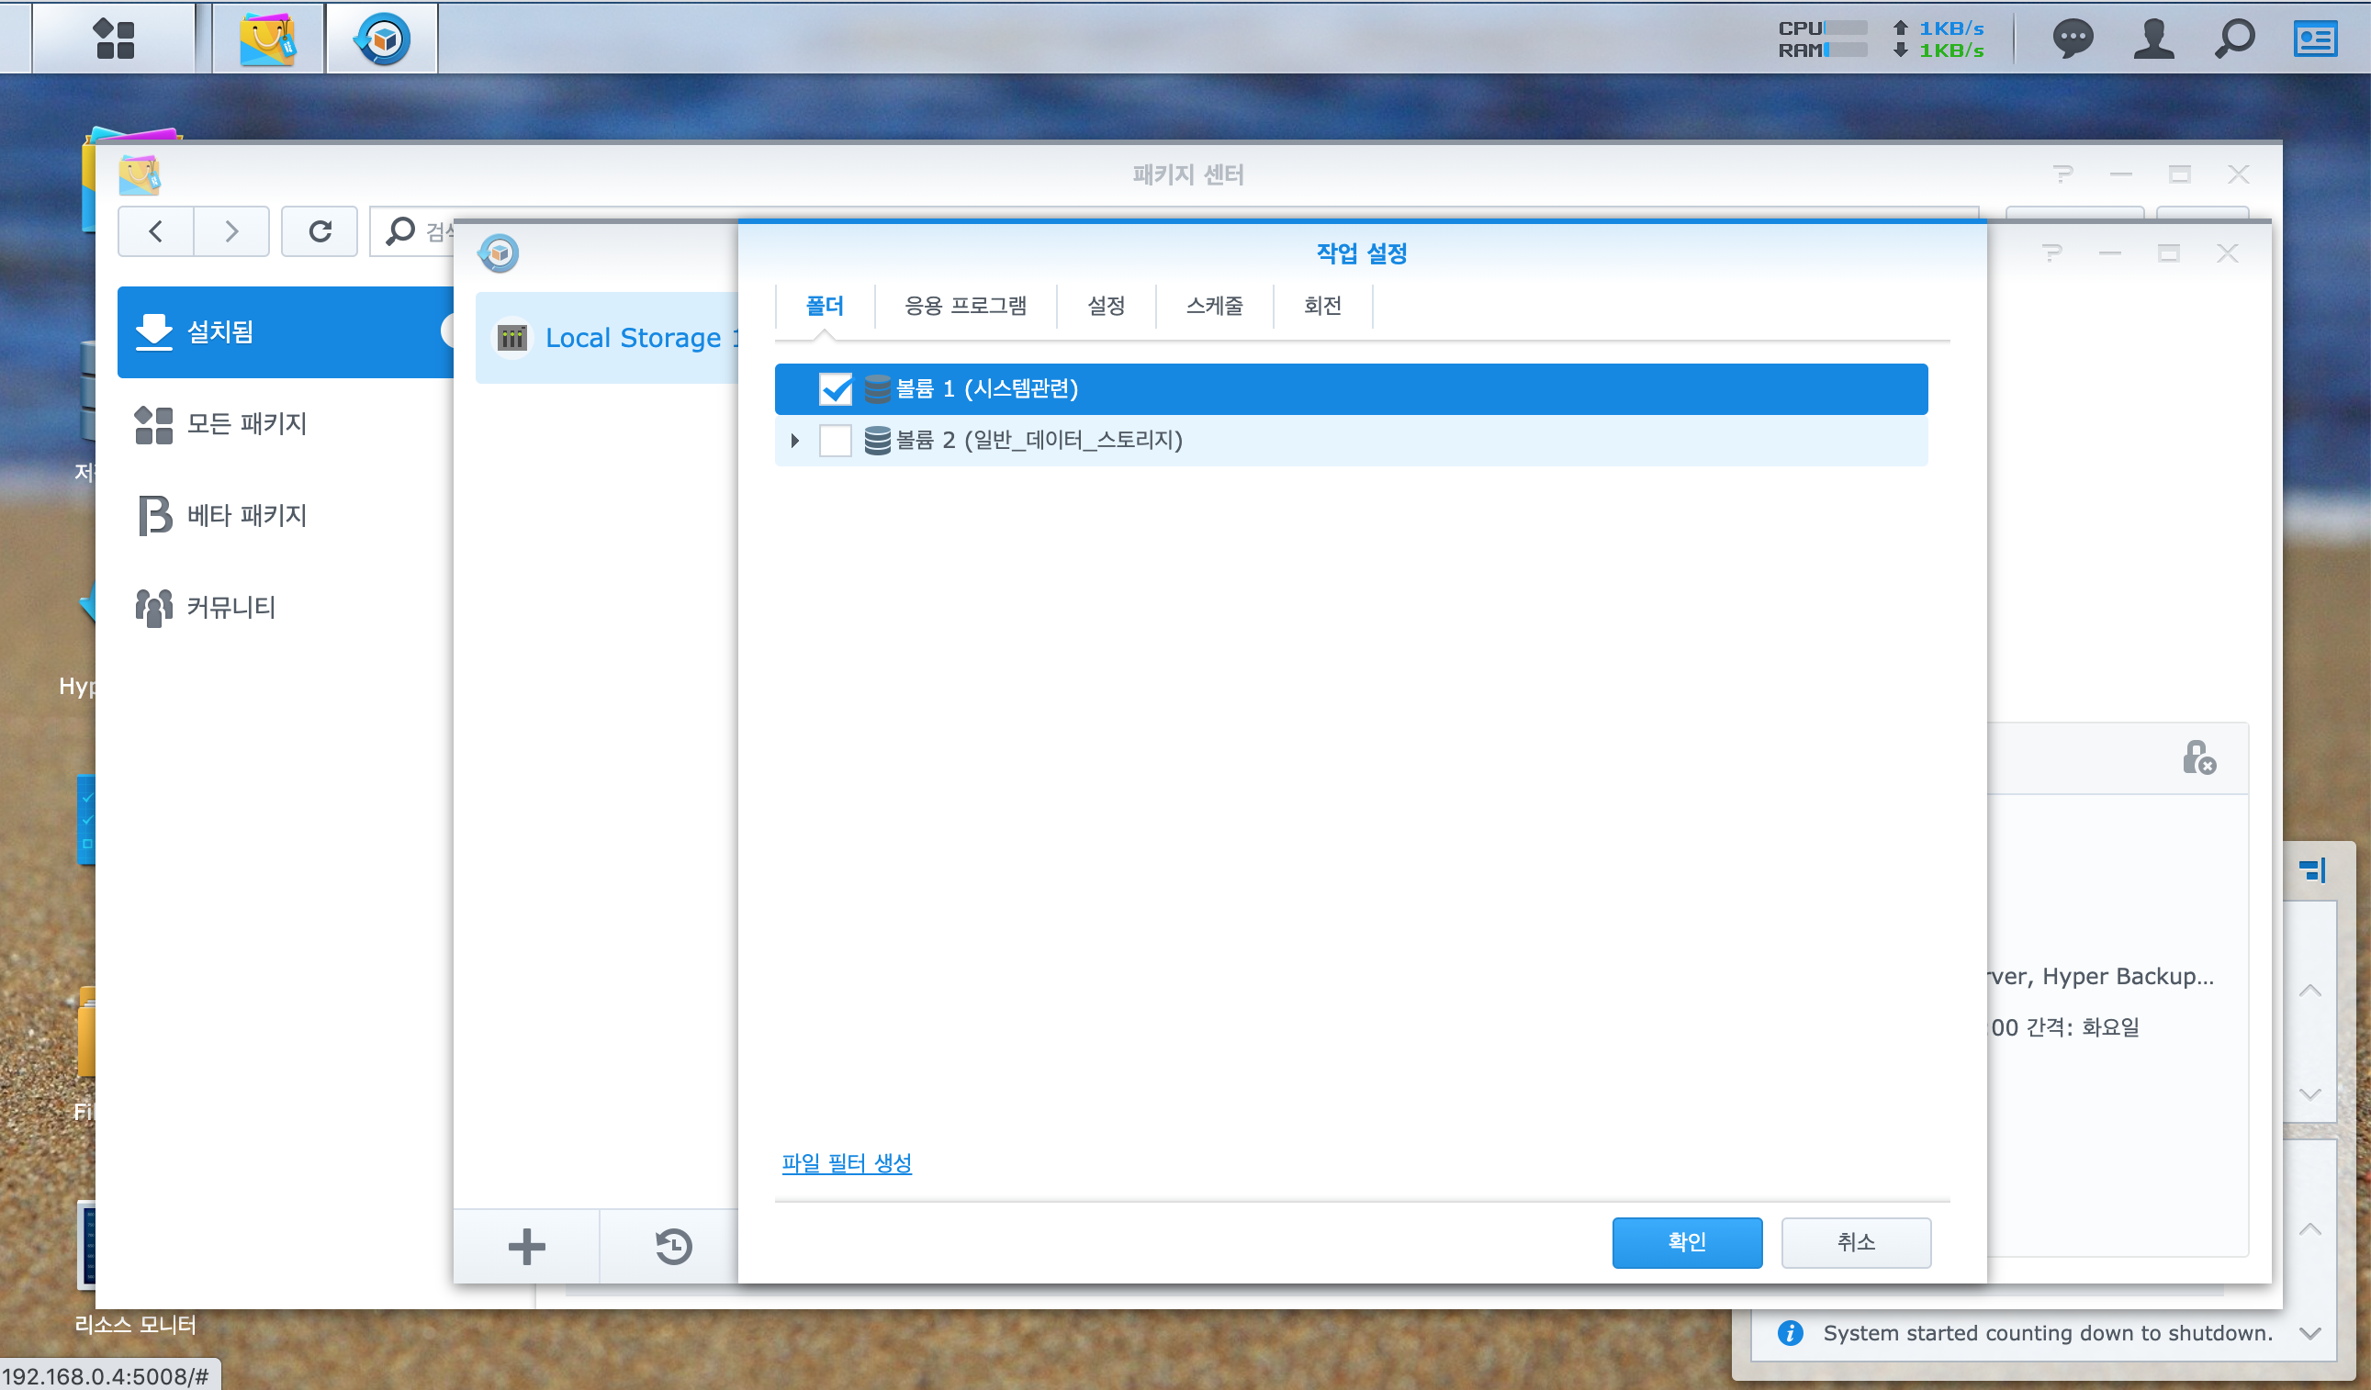Open the user options person icon

click(2152, 39)
